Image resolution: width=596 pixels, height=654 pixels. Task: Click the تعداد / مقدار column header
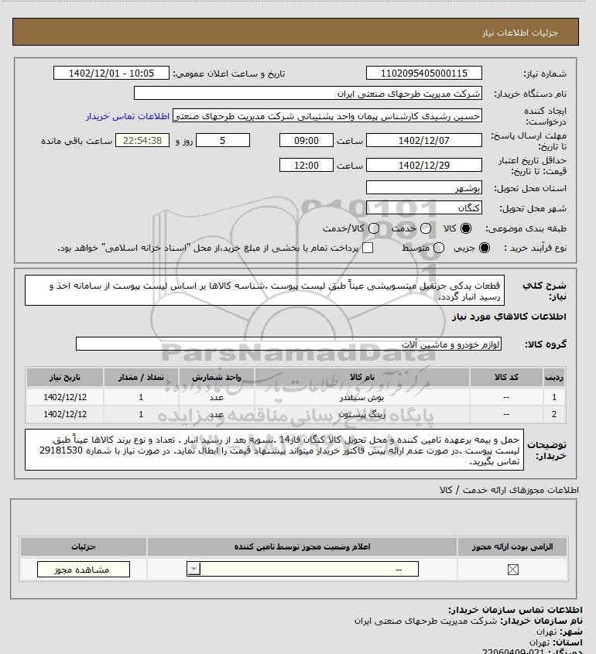tap(141, 377)
